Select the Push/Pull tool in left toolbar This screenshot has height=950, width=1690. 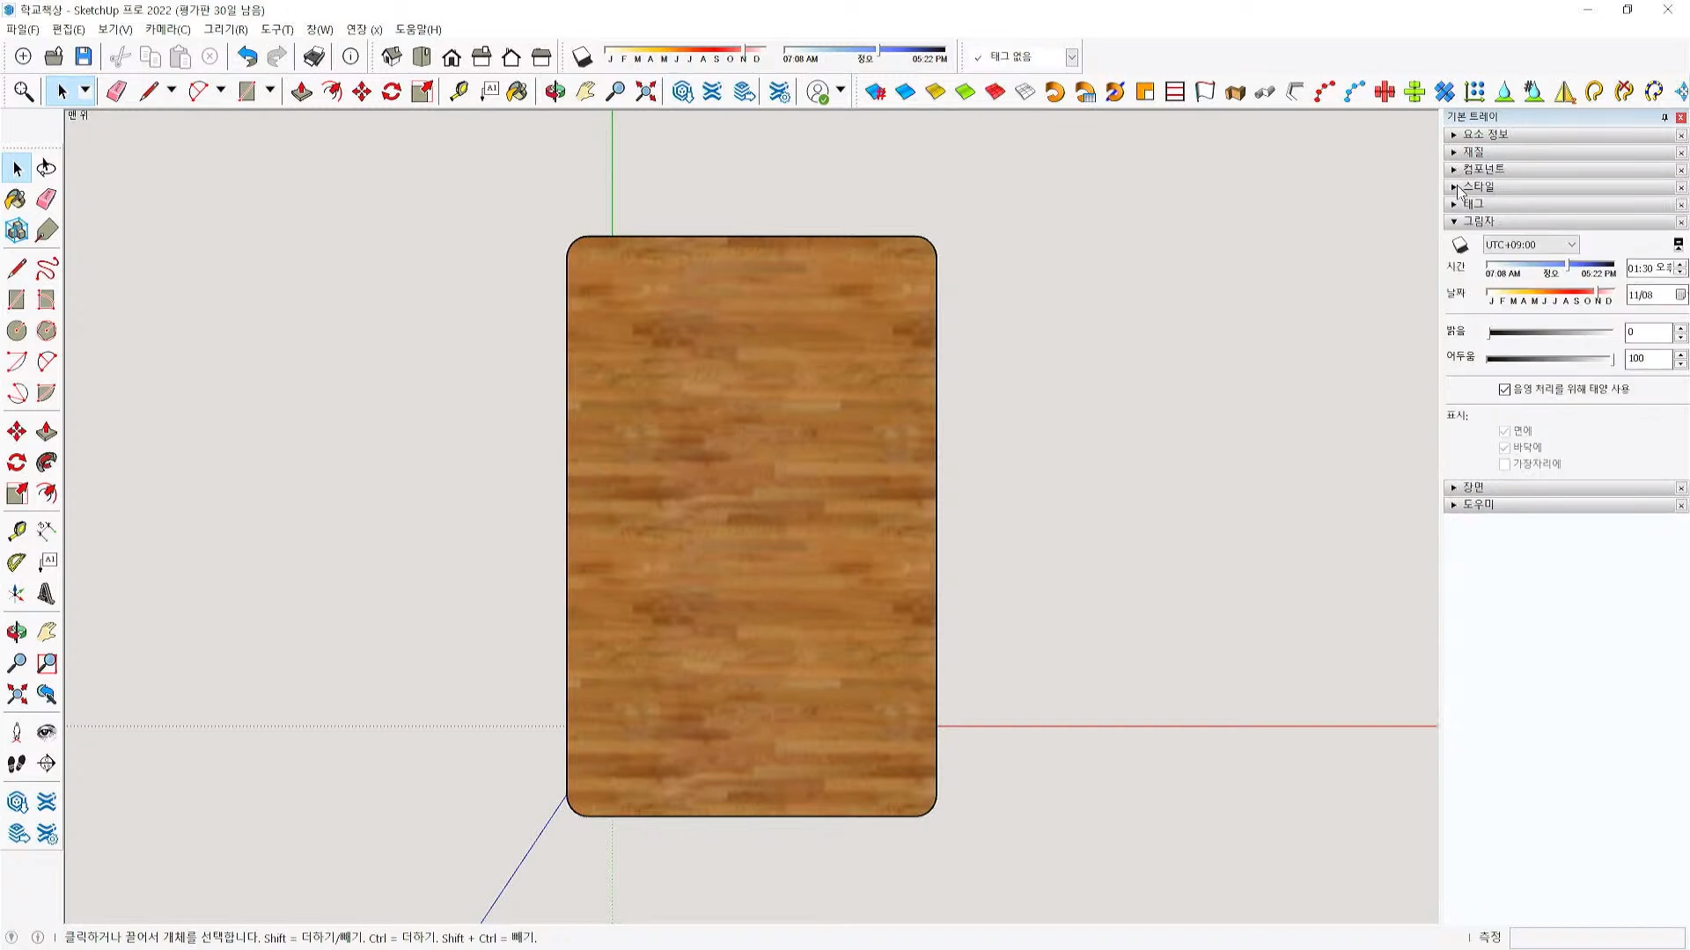[x=47, y=432]
